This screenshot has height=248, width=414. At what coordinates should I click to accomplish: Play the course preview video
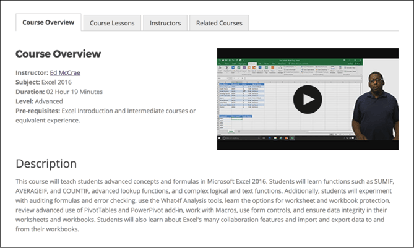307,99
